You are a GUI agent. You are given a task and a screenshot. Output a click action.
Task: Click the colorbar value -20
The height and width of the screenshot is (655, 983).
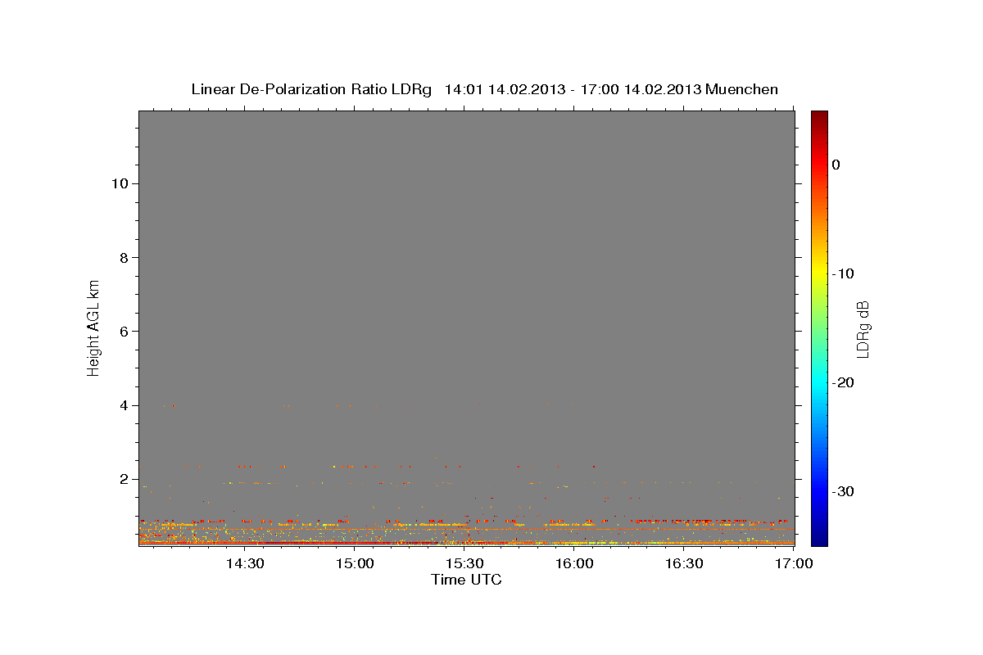tap(843, 382)
